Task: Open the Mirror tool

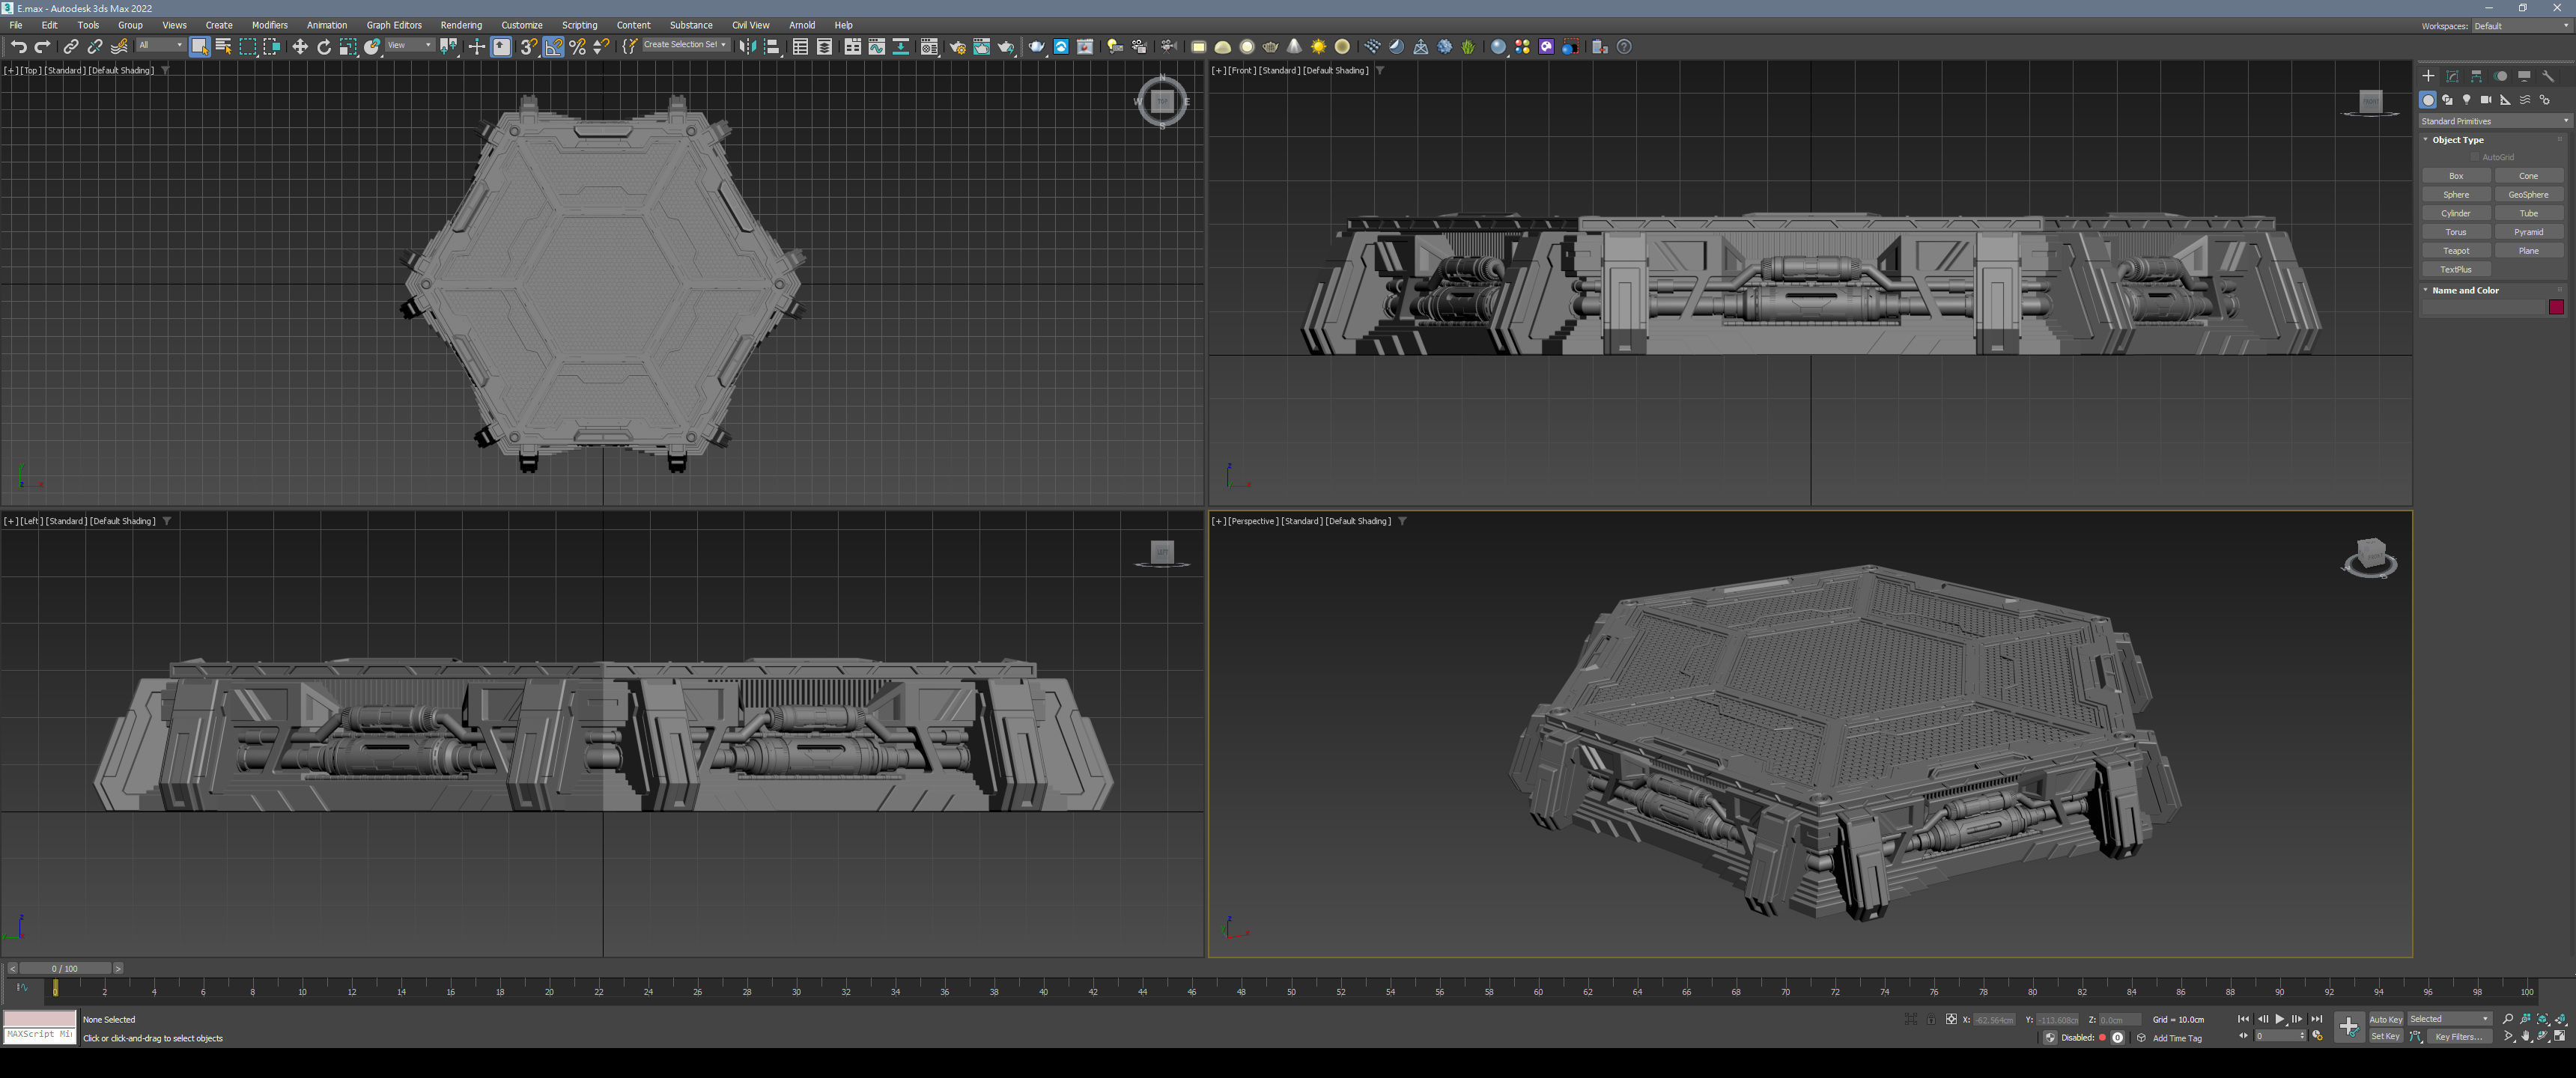Action: (747, 47)
